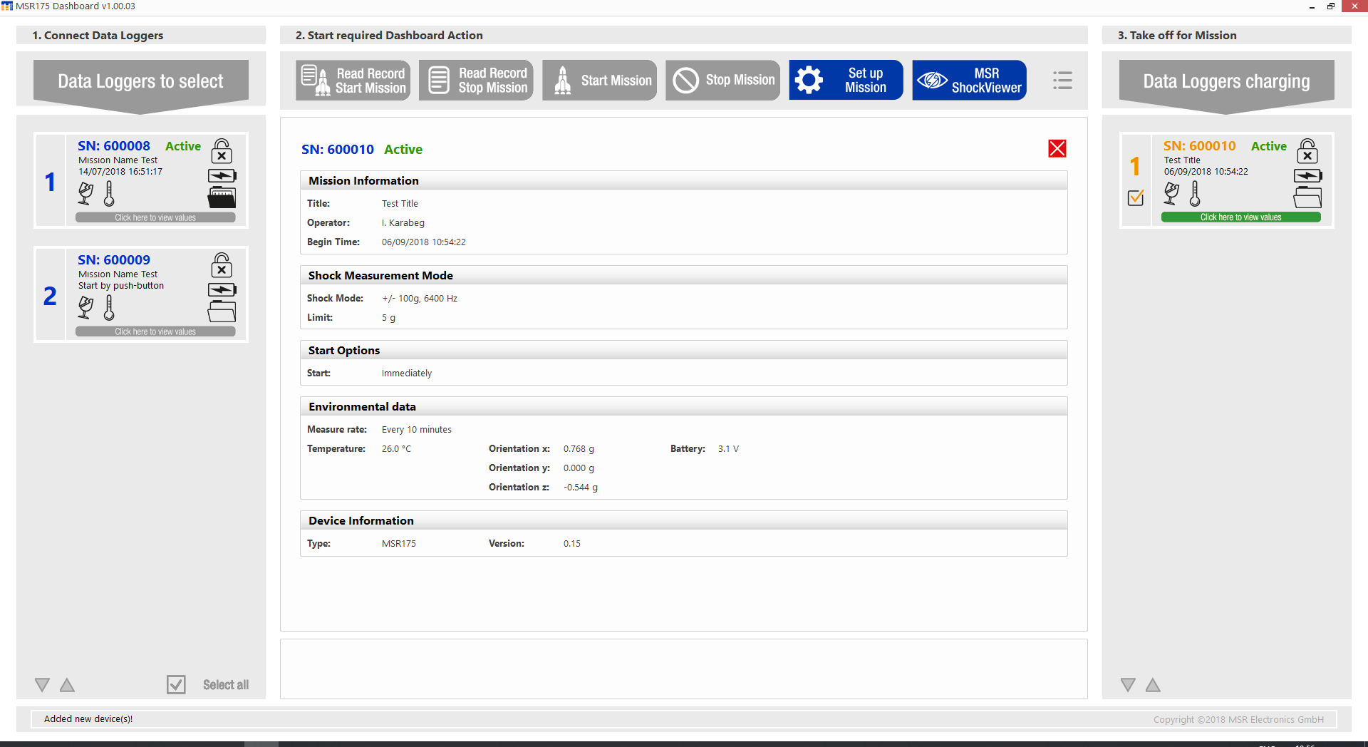Open Set up Mission action
The width and height of the screenshot is (1368, 747).
846,80
